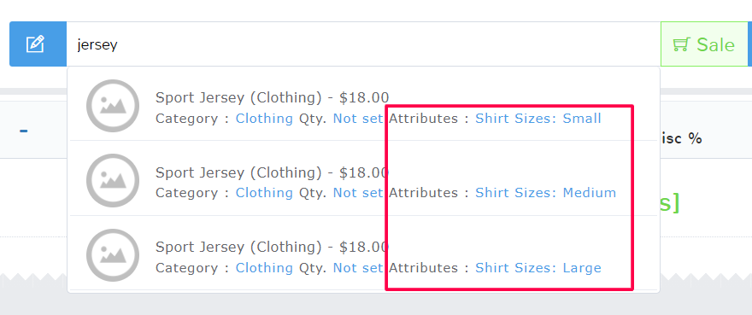This screenshot has width=752, height=315.
Task: Click Not set quantity in third result
Action: click(358, 267)
